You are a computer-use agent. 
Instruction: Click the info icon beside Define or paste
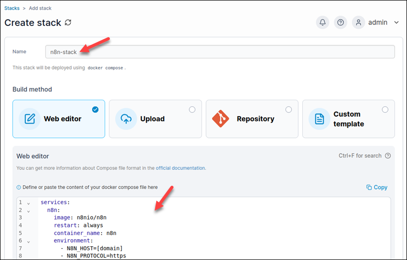point(19,187)
